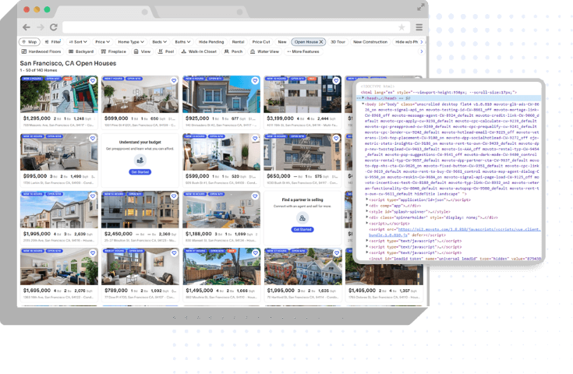Favorite the $1,995,000 three-bed listing heart
573x374 pixels.
336,252
